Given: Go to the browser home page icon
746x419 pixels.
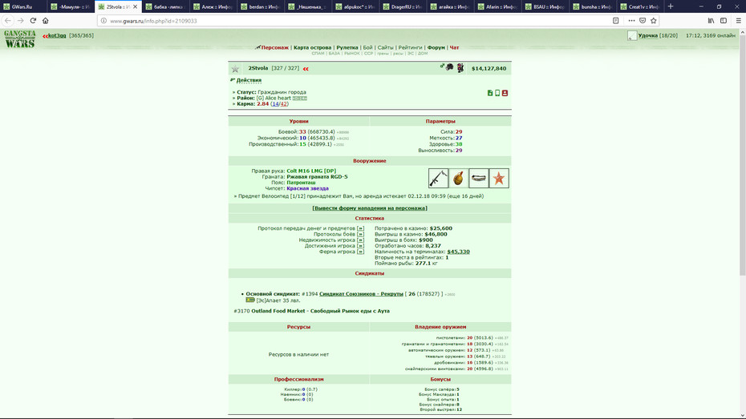Looking at the screenshot, I should pos(46,21).
